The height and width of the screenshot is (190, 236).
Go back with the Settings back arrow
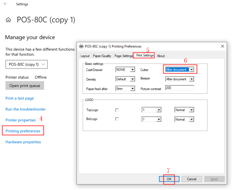[x=6, y=4]
